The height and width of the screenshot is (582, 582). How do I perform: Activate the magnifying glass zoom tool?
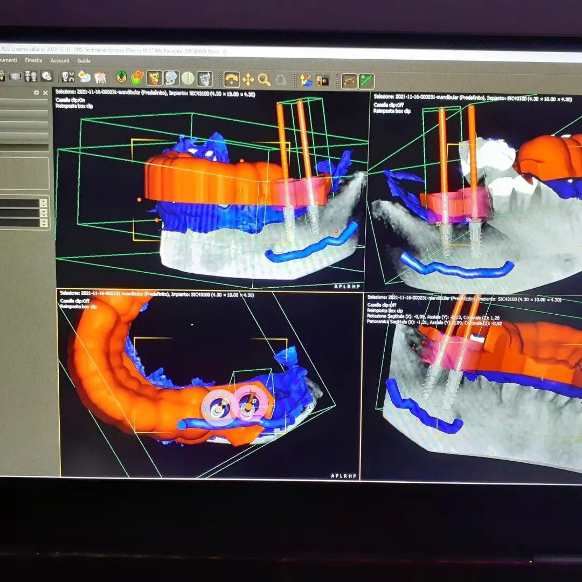coord(264,80)
